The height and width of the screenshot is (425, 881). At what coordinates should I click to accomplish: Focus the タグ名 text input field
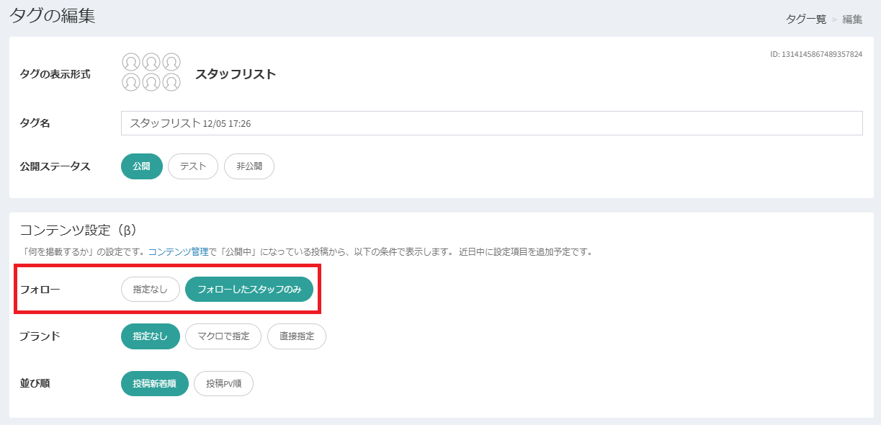coord(491,123)
